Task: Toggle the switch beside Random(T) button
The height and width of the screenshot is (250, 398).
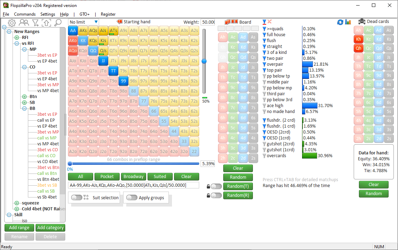Action: point(216,186)
